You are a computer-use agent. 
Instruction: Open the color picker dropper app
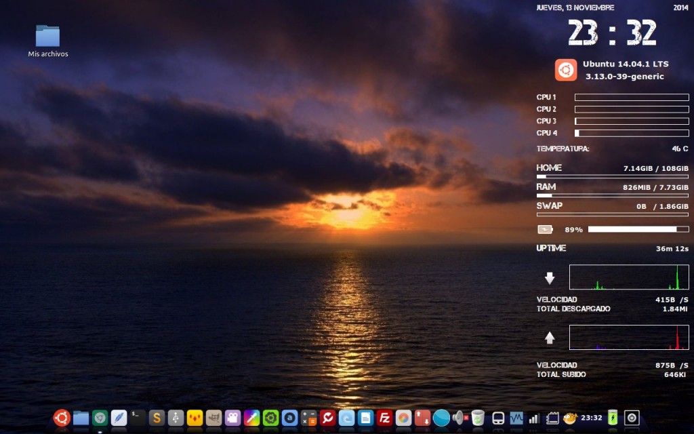click(251, 418)
